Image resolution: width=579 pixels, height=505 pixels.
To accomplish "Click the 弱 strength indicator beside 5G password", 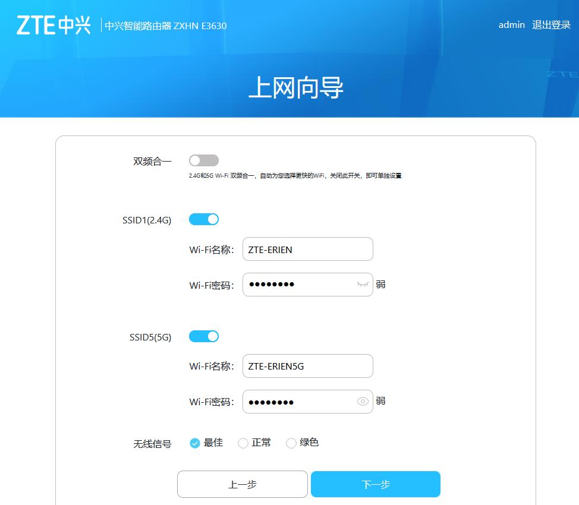I will (x=381, y=402).
